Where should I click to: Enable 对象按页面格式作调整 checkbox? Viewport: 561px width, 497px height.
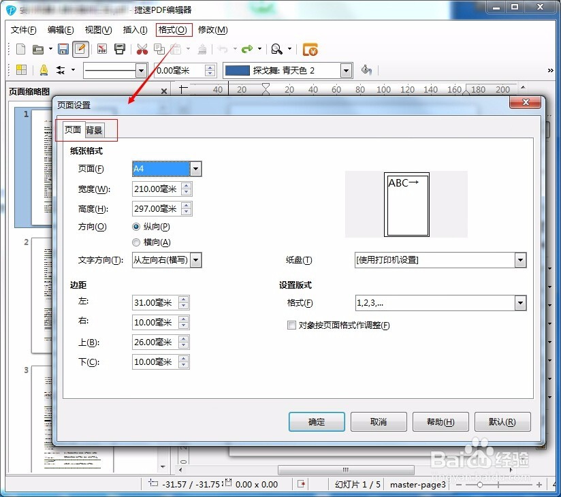point(292,325)
